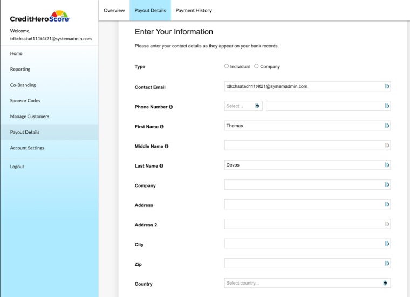Click the info icon beside First Name
The image size is (410, 297).
click(162, 127)
